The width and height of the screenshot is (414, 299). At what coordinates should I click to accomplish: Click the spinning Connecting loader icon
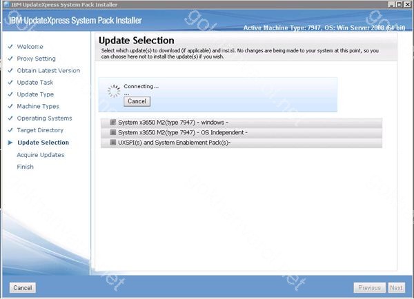(114, 90)
